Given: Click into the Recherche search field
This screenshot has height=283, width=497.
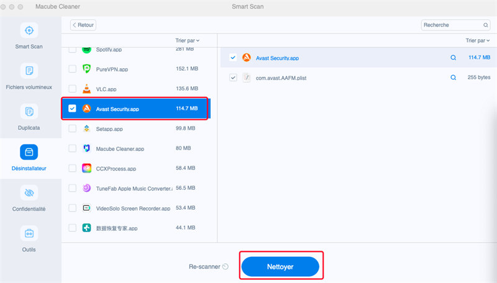Looking at the screenshot, I should pyautogui.click(x=455, y=25).
